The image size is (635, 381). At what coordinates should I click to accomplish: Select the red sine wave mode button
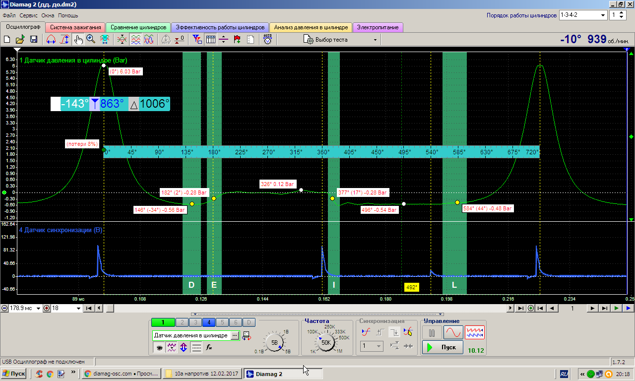click(453, 332)
